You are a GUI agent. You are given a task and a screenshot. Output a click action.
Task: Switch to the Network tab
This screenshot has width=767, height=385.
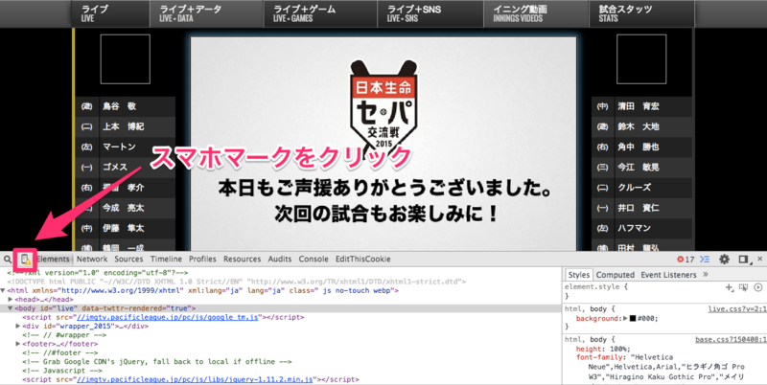[91, 259]
